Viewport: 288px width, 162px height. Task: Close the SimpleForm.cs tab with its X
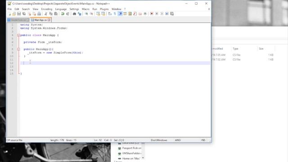(28, 20)
